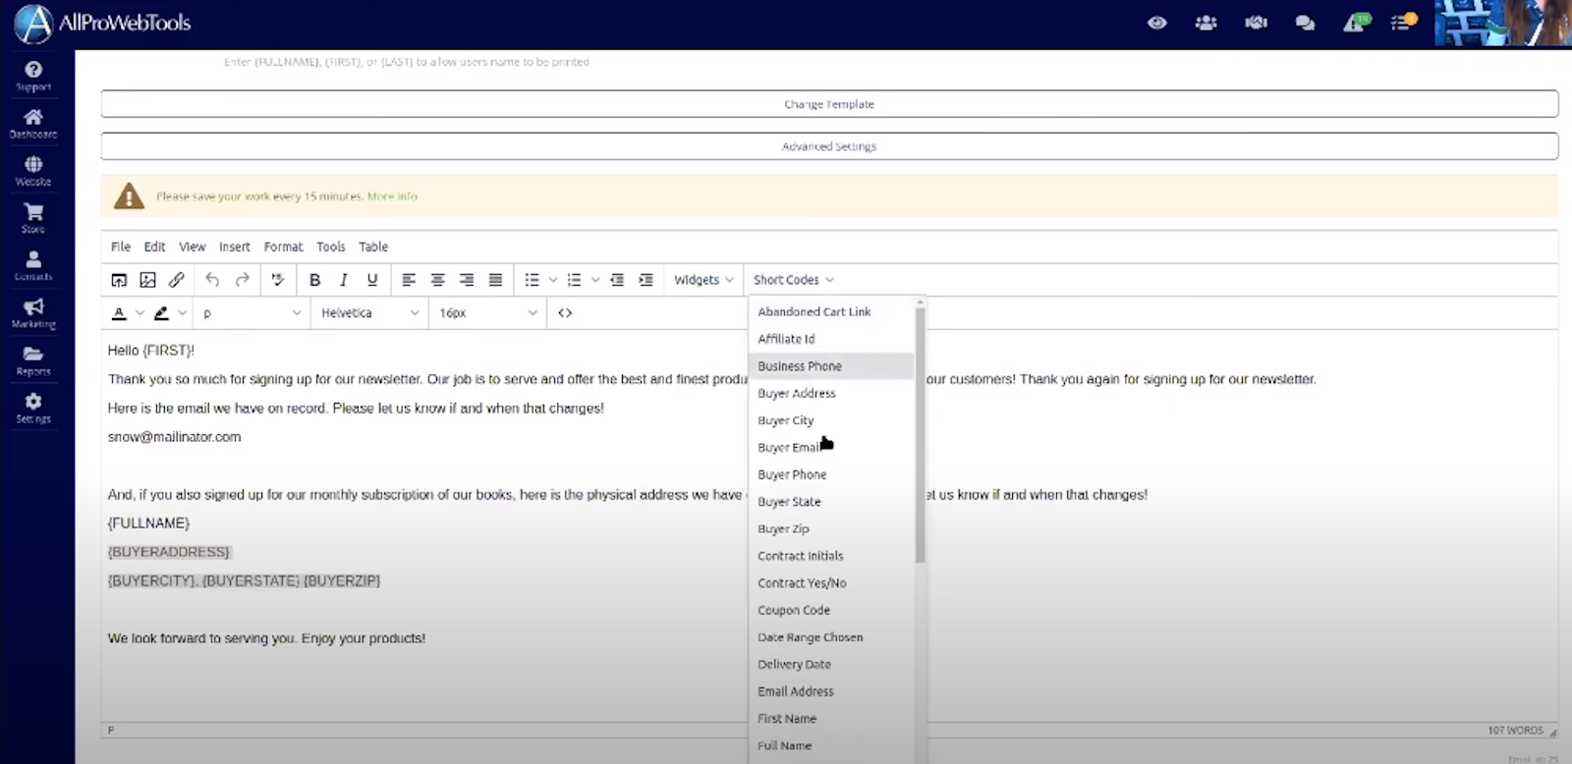The width and height of the screenshot is (1572, 764).
Task: Go to Dashboard in the sidebar
Action: click(33, 124)
